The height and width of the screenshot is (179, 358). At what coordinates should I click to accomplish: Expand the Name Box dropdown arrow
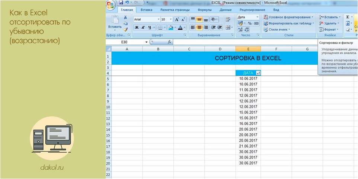(x=147, y=42)
